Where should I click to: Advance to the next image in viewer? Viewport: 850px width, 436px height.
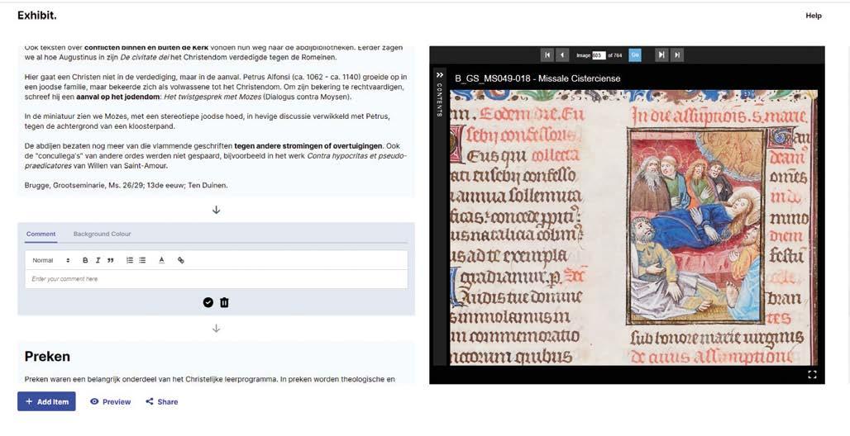pos(661,54)
